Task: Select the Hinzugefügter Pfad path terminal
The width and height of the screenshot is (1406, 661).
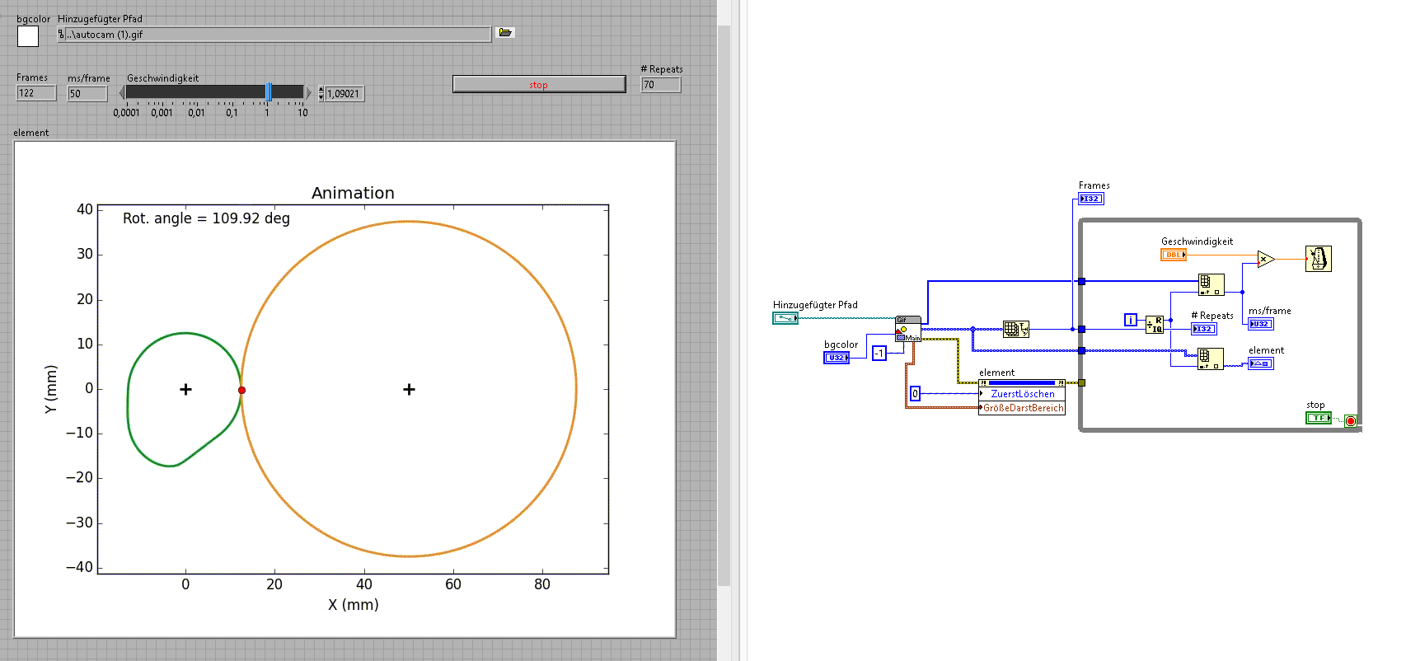Action: pyautogui.click(x=785, y=318)
